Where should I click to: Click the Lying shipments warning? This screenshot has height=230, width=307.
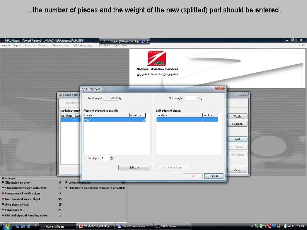pos(79,182)
